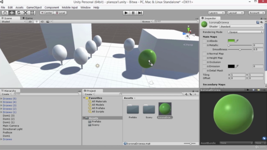
Task: Toggle Local handle rotation
Action: 60,13
